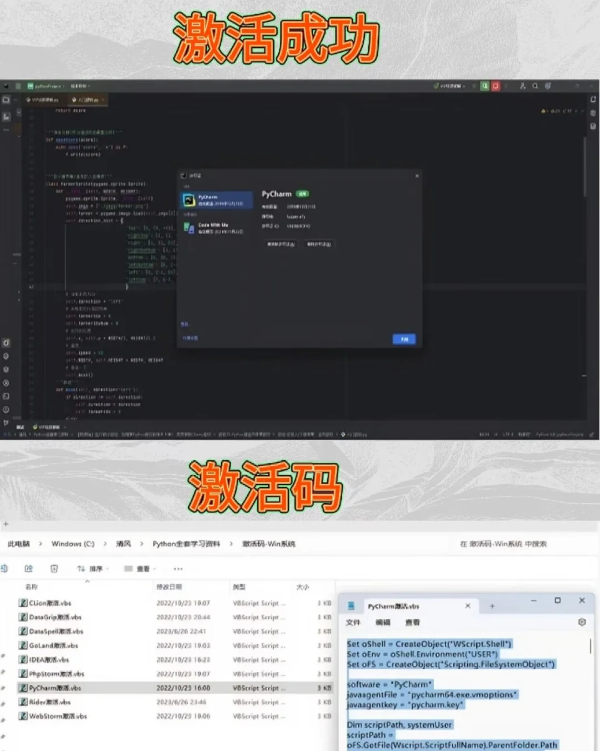Image resolution: width=600 pixels, height=751 pixels.
Task: Open Notepad settings gear
Action: pyautogui.click(x=582, y=623)
